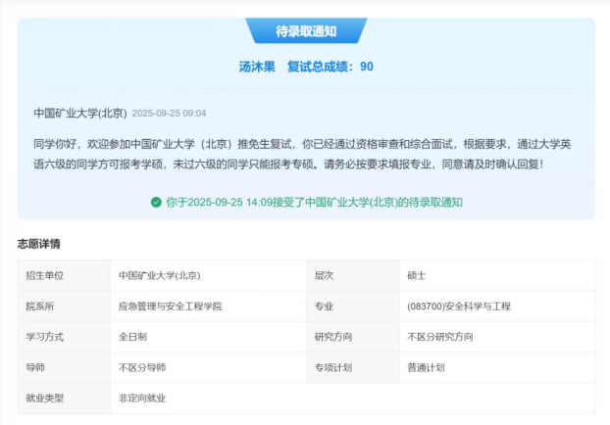Click the 招生单位 value in the table
The height and width of the screenshot is (425, 610).
tap(159, 275)
